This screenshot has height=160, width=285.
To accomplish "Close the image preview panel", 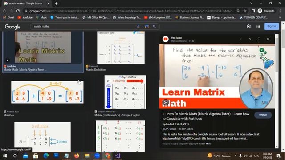I will coord(268,39).
